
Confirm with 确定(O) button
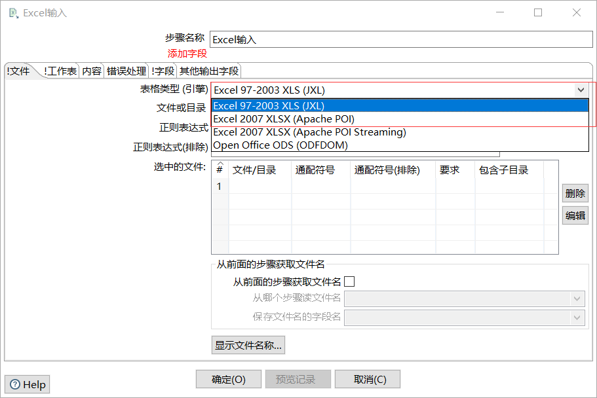click(x=229, y=379)
